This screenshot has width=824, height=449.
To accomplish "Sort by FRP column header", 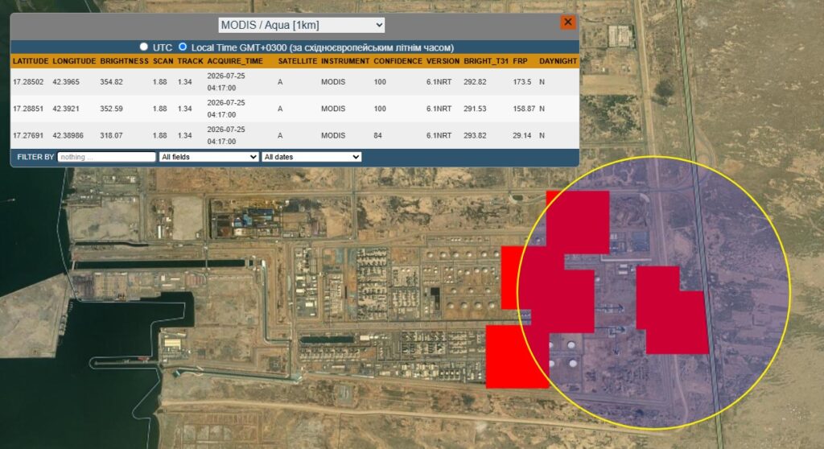I will point(520,61).
